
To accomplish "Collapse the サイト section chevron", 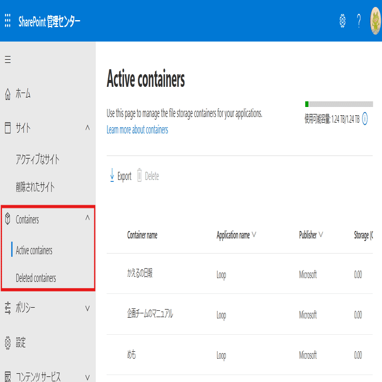I will click(87, 128).
